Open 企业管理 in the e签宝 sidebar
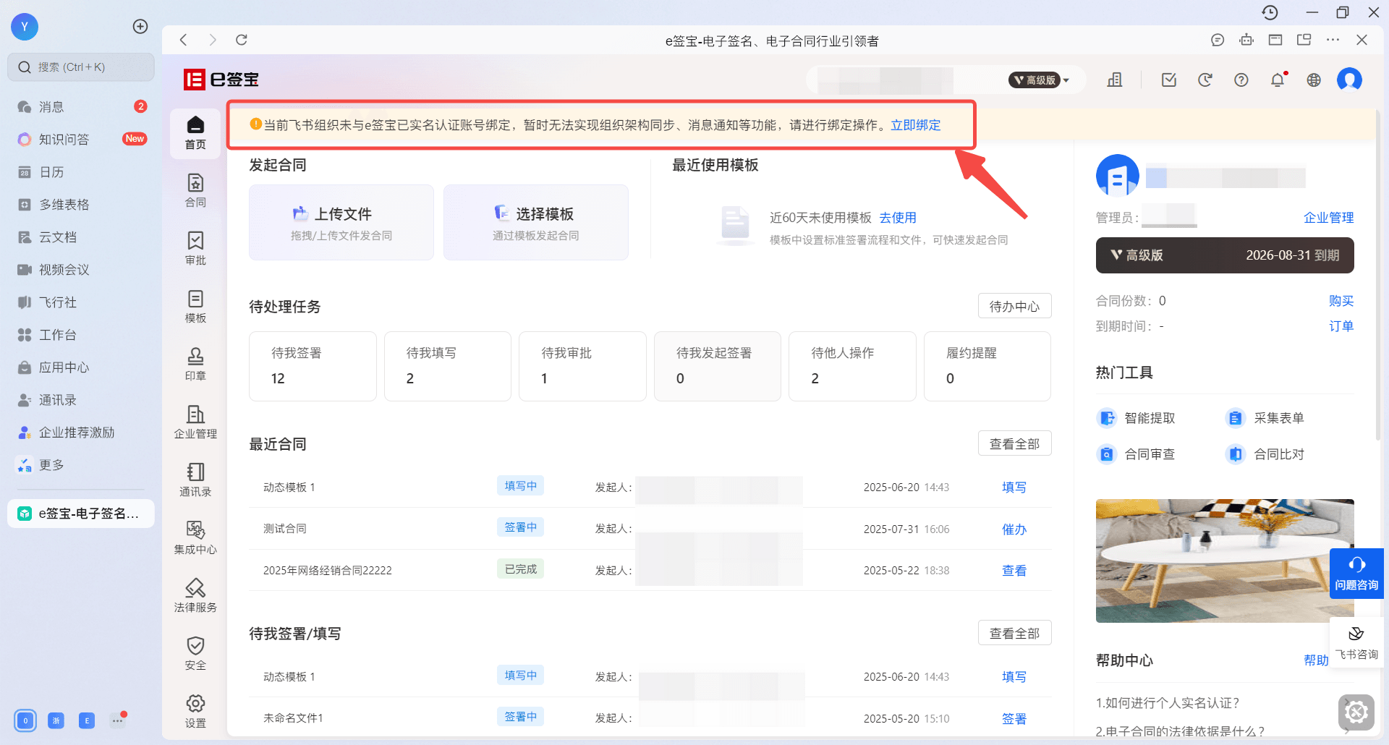Image resolution: width=1389 pixels, height=745 pixels. [x=195, y=422]
